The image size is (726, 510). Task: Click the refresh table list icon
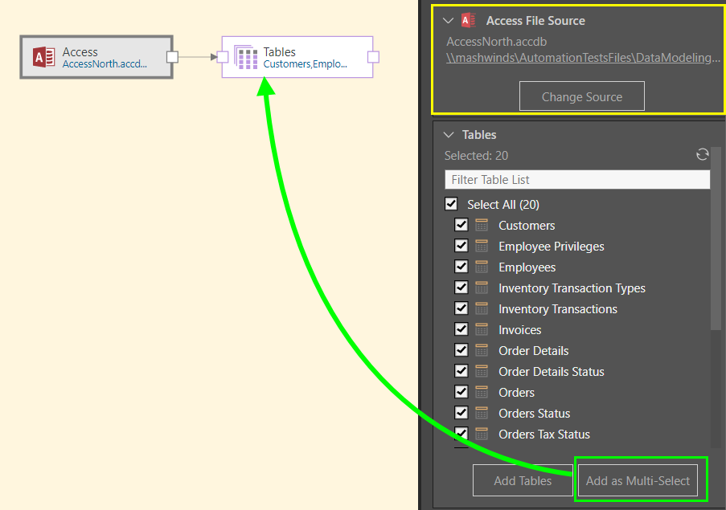click(702, 155)
